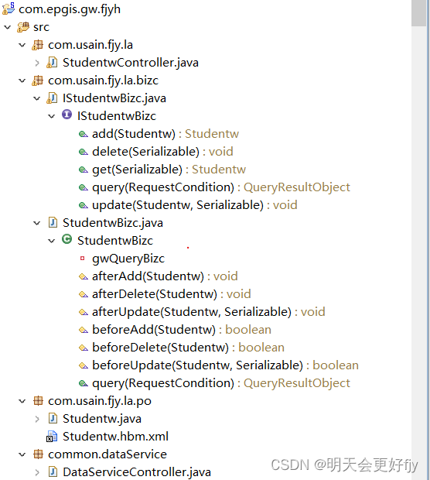This screenshot has height=480, width=430.
Task: Click the beforeDelete(Studentw) method icon
Action: click(84, 348)
